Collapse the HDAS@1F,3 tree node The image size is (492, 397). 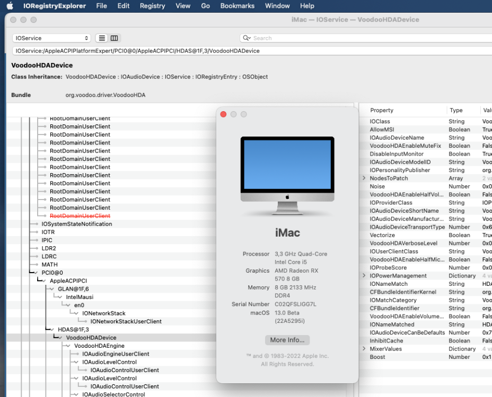(x=52, y=330)
